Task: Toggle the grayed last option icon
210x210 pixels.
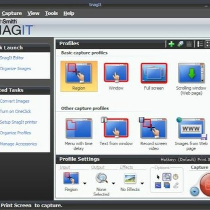Action: [176, 186]
